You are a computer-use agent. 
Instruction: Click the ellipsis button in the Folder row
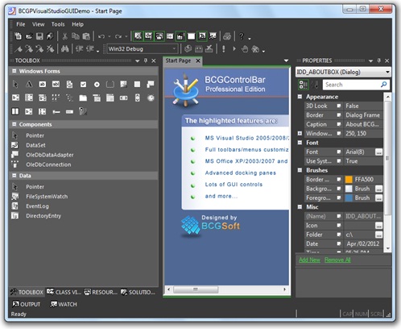(378, 235)
